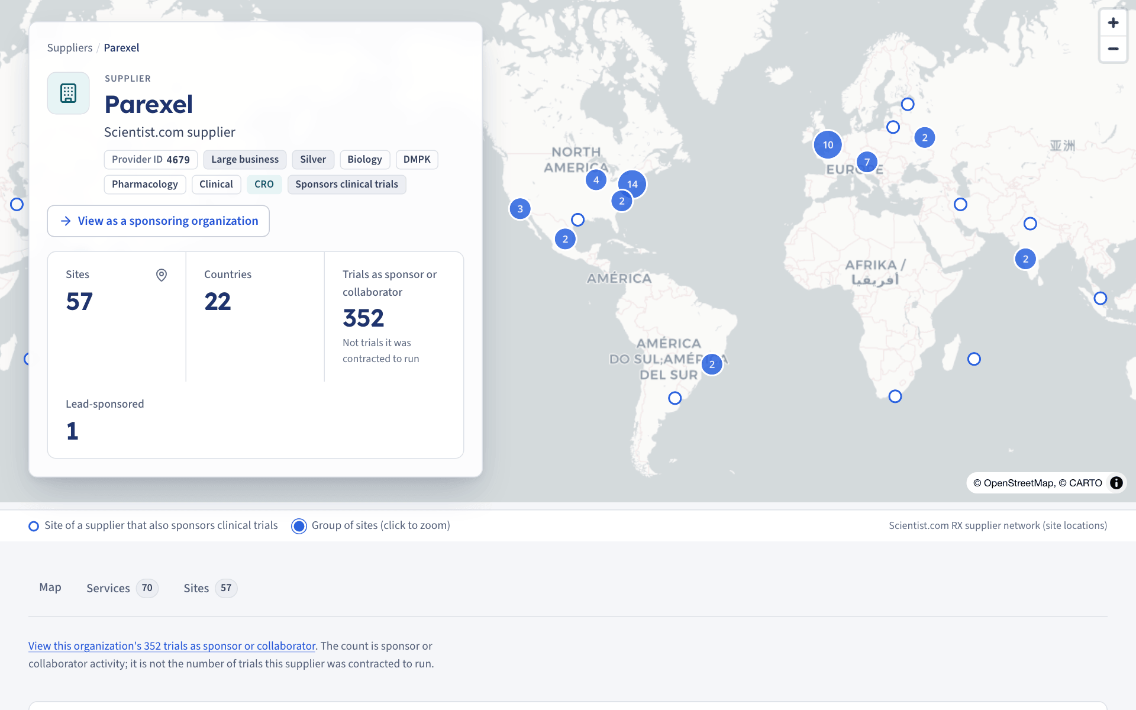Open the cluster of 10 sites over UK
Screen dimensions: 1136x710
(x=828, y=144)
